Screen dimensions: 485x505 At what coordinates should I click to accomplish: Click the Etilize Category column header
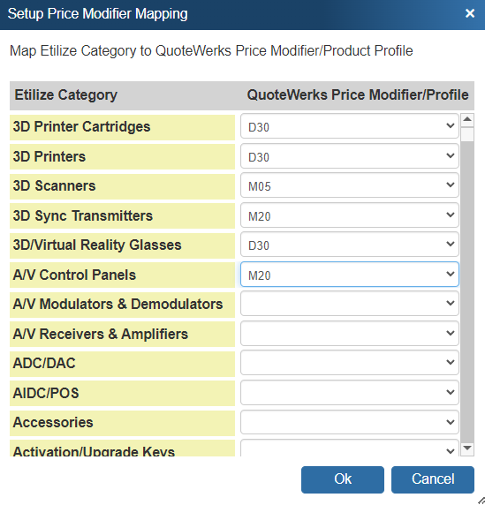[x=66, y=95]
